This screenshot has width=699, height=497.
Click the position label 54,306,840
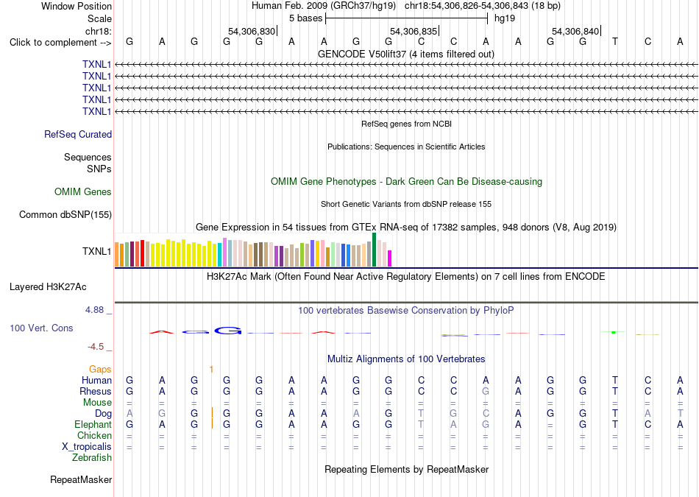[x=575, y=31]
